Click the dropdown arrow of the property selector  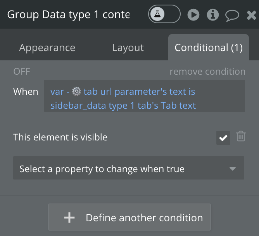coord(233,169)
